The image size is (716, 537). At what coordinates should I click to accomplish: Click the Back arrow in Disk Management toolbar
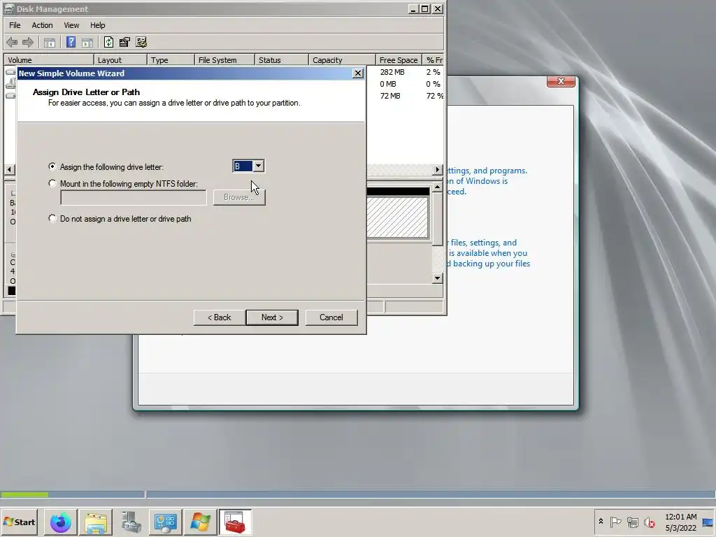tap(12, 43)
